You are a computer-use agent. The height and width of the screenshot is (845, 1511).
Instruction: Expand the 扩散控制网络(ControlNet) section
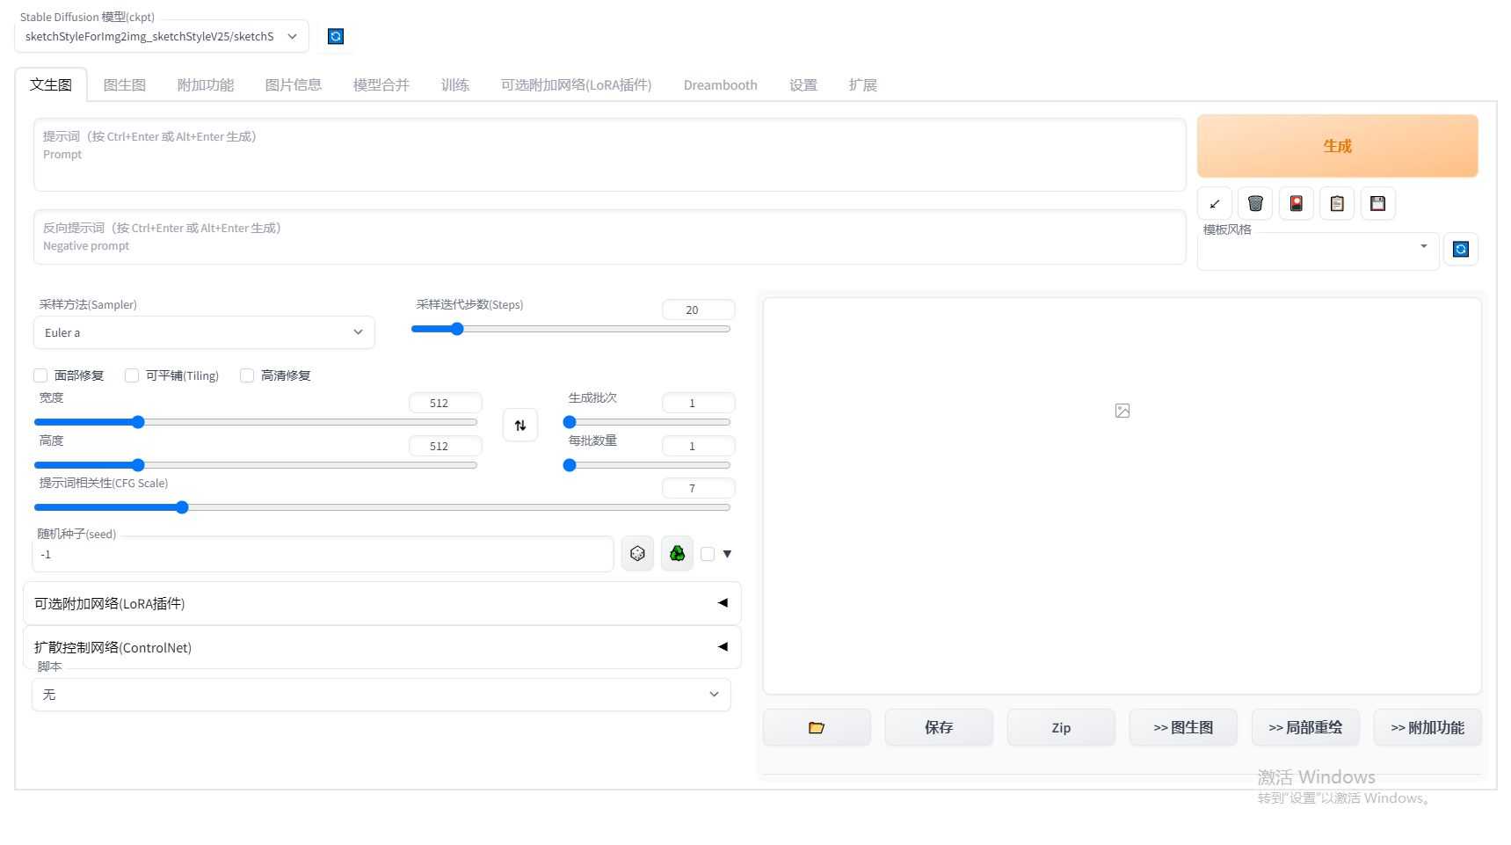pyautogui.click(x=381, y=647)
